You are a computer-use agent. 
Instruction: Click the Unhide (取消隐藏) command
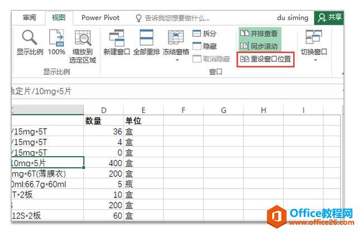click(x=211, y=59)
